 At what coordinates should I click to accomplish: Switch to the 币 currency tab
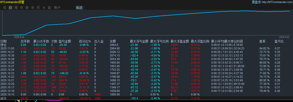coord(38,8)
